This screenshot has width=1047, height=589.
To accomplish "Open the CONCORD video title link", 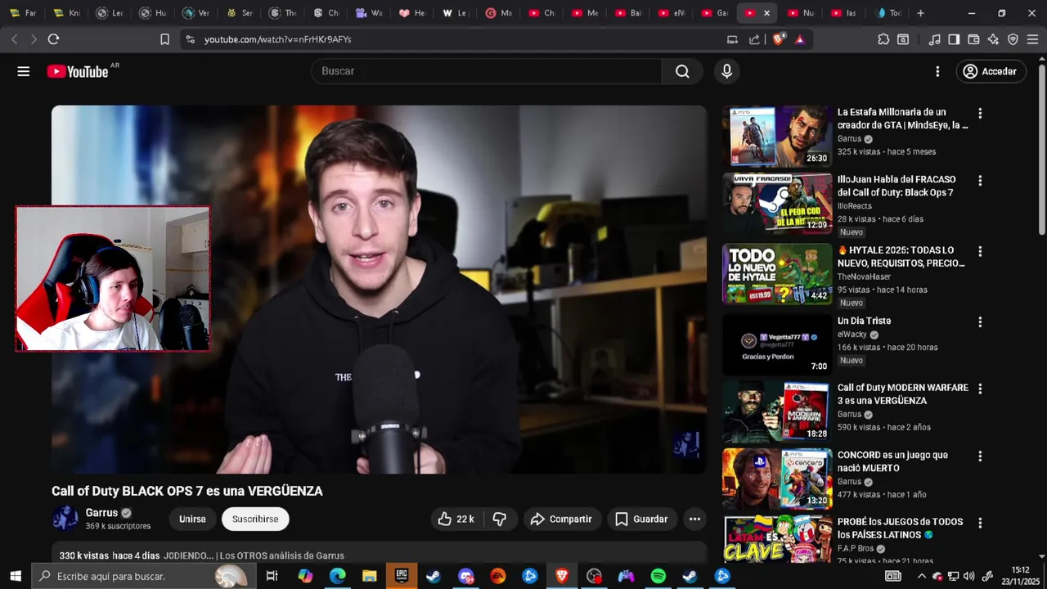I will [892, 461].
